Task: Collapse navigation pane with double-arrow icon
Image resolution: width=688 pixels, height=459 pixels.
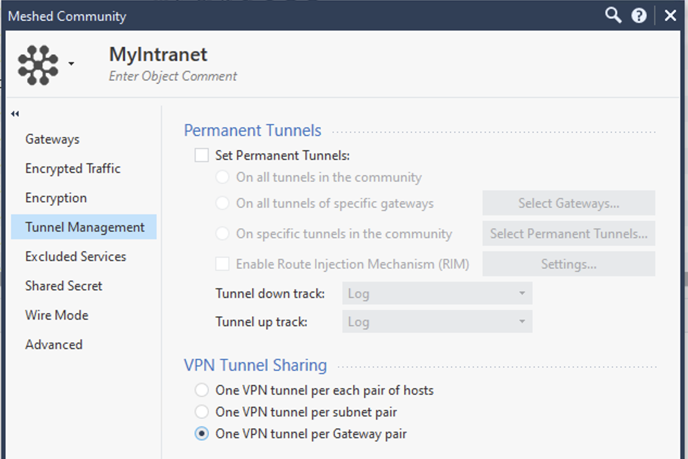Action: click(x=15, y=114)
